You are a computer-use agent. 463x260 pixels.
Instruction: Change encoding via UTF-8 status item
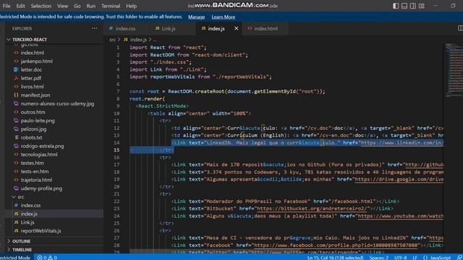[x=400, y=257]
